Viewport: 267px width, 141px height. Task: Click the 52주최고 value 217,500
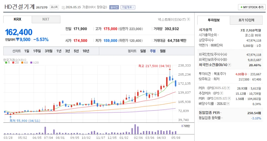pyautogui.click(x=244, y=80)
